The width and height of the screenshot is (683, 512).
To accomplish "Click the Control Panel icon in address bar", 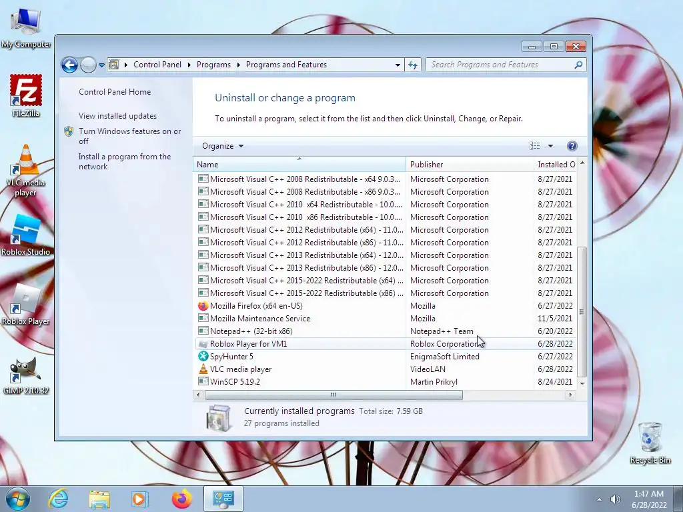I will click(x=113, y=65).
